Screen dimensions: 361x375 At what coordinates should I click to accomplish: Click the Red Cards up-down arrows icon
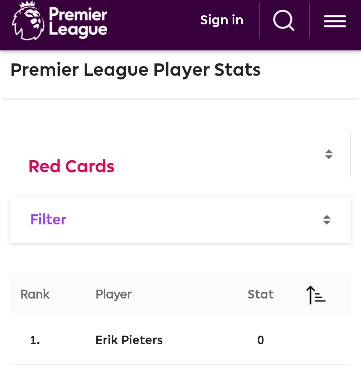point(329,154)
